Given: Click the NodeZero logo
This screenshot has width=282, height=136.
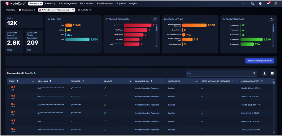Looking at the screenshot, I should coord(15,3).
